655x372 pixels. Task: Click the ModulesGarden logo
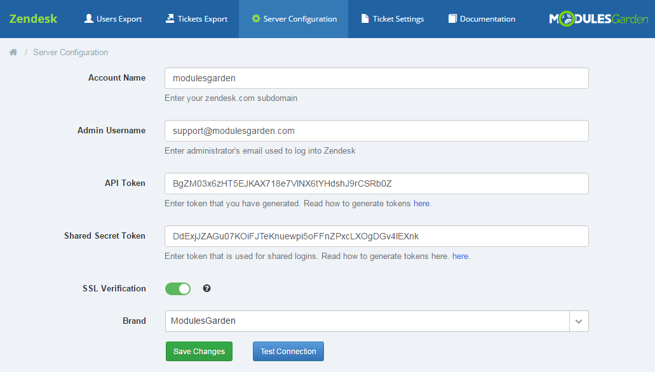598,19
